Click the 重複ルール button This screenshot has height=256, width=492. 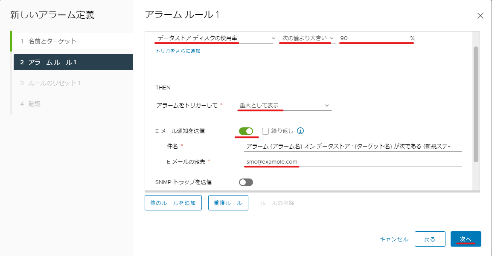point(228,203)
